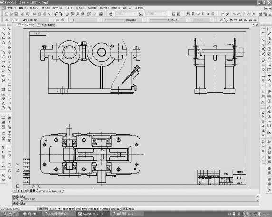
Task: Toggle 对象捕捉 object snap
Action: pyautogui.click(x=93, y=209)
